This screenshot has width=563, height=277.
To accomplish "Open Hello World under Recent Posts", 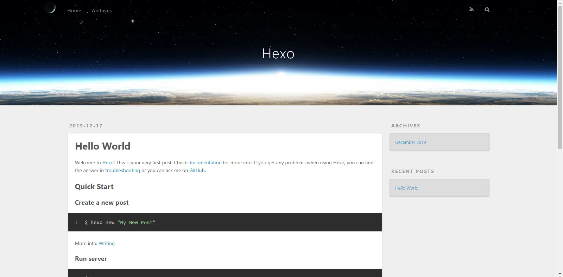I will 406,188.
